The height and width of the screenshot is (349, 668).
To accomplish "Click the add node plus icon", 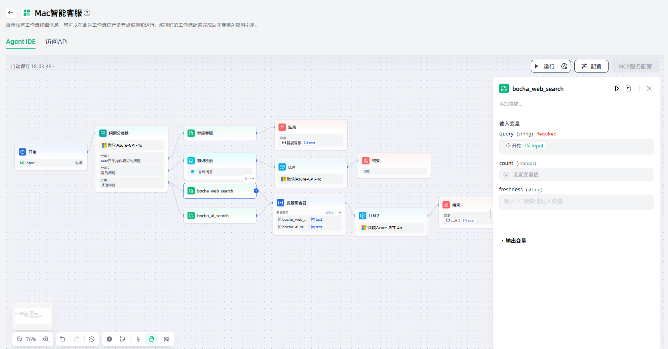I will pyautogui.click(x=109, y=339).
